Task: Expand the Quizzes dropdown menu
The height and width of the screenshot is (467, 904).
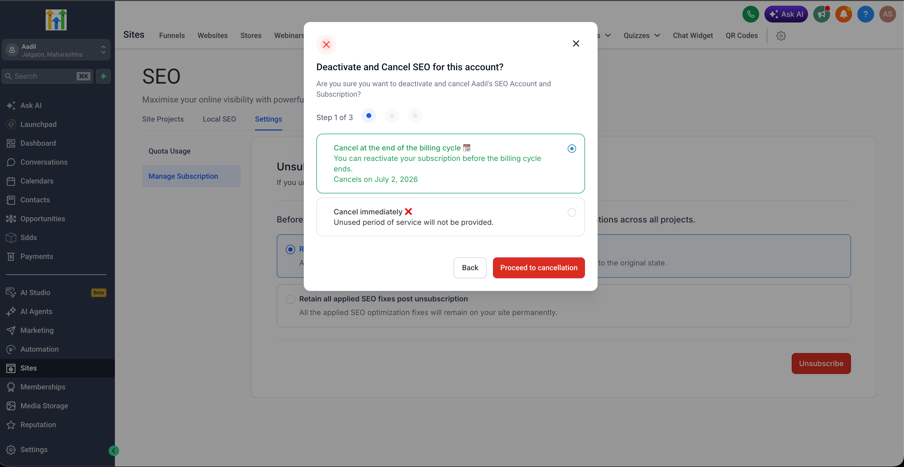Action: (x=641, y=36)
